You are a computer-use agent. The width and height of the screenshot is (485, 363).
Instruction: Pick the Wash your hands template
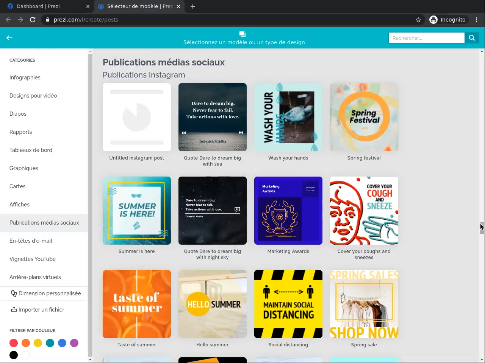click(288, 117)
